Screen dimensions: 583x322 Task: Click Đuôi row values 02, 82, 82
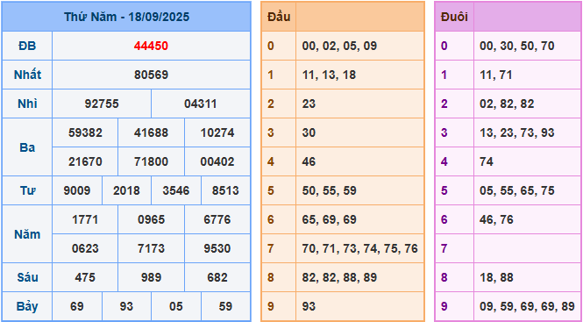point(507,104)
